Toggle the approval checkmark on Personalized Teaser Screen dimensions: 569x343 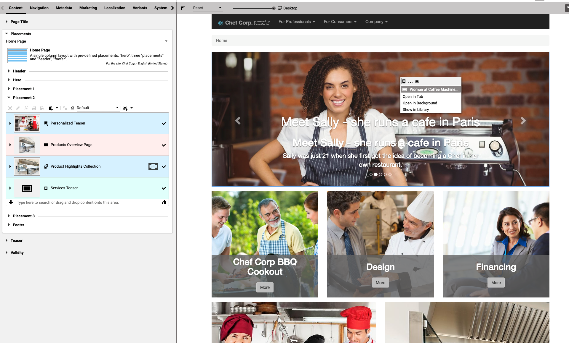click(164, 124)
